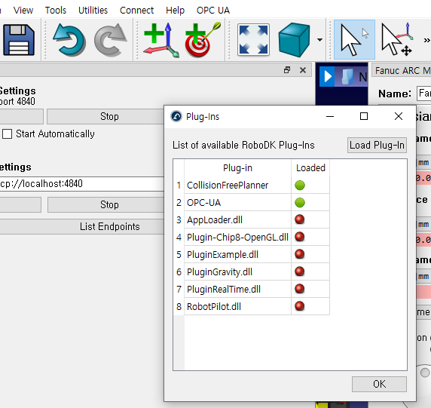Save the station with the floppy disk icon
Image resolution: width=431 pixels, height=408 pixels.
pyautogui.click(x=19, y=40)
